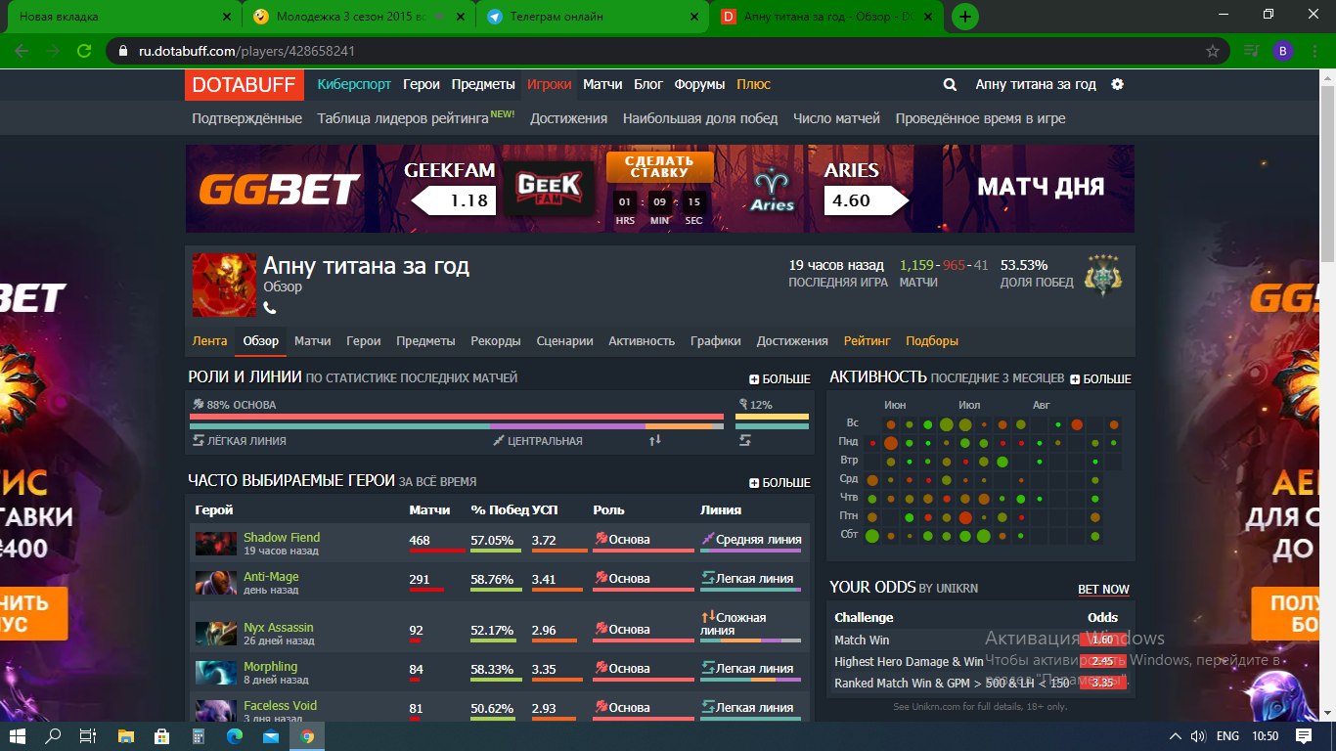Click BET NOW link in Your Odds
The width and height of the screenshot is (1336, 751).
(1103, 590)
